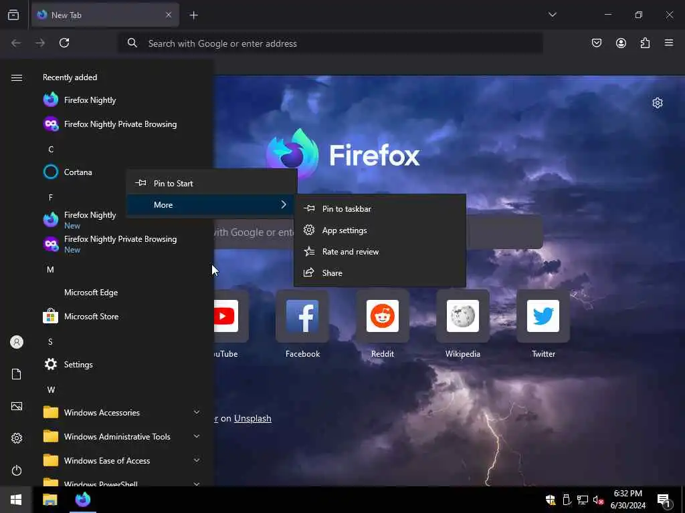Open the Power icon in Start sidebar

pos(17,470)
